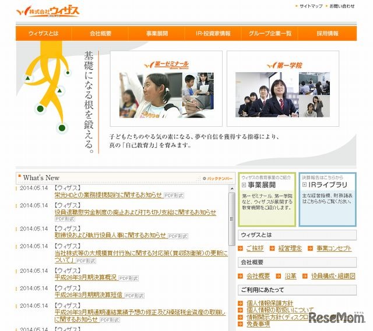Open 平成26年3月期決算短信 link
The image size is (373, 331).
89,295
